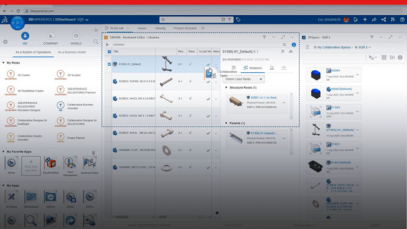Screen dimensions: 407x229
Task: Click the browser address bar
Action: [208, 11]
